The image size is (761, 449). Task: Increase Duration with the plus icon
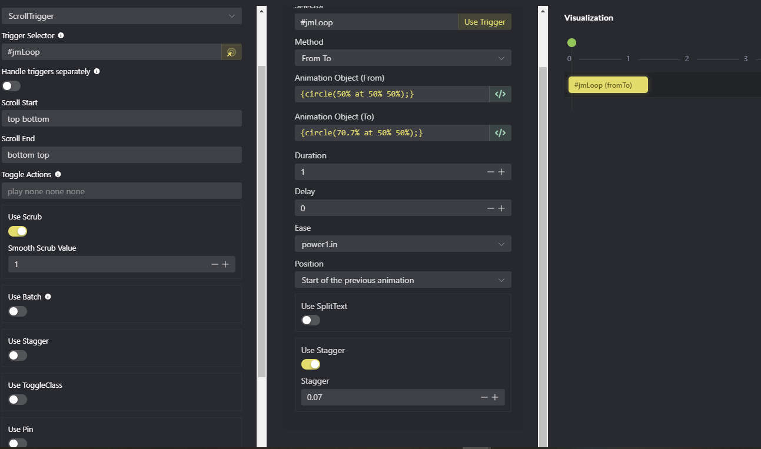(x=501, y=172)
